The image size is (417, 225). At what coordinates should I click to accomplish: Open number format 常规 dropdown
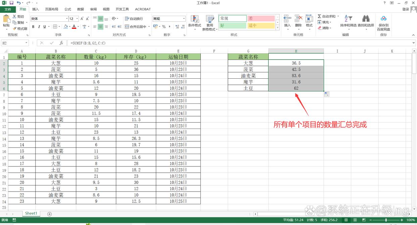click(184, 19)
